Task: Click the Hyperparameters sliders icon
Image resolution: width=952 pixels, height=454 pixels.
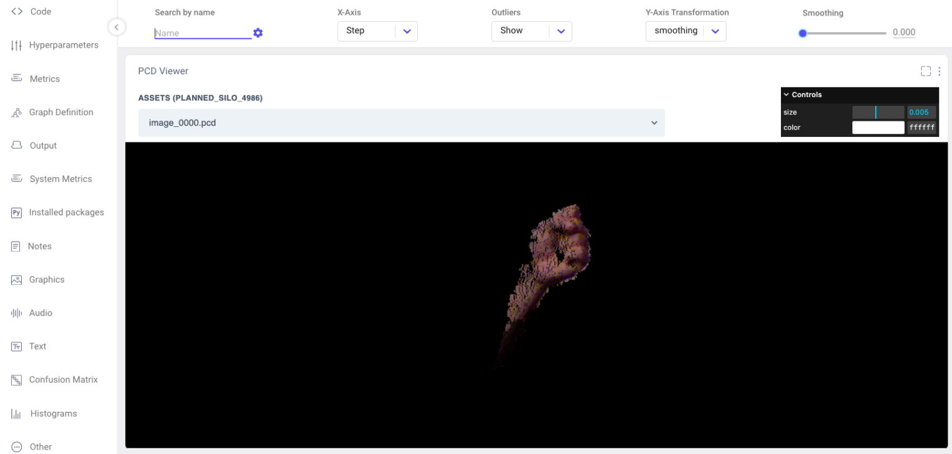Action: tap(17, 45)
